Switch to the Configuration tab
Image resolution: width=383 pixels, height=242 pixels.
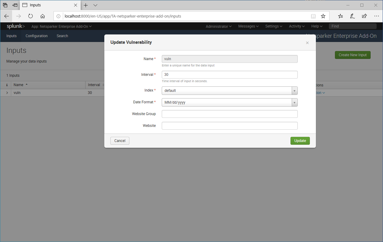coord(36,36)
